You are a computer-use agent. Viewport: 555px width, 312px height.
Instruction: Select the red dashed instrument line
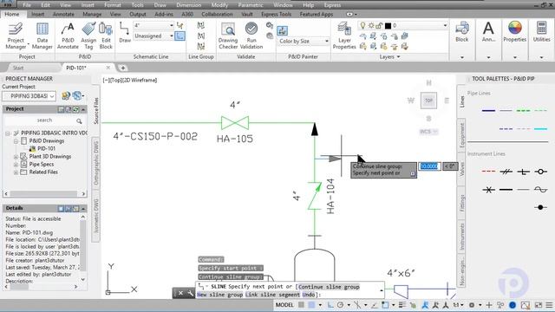click(x=488, y=172)
